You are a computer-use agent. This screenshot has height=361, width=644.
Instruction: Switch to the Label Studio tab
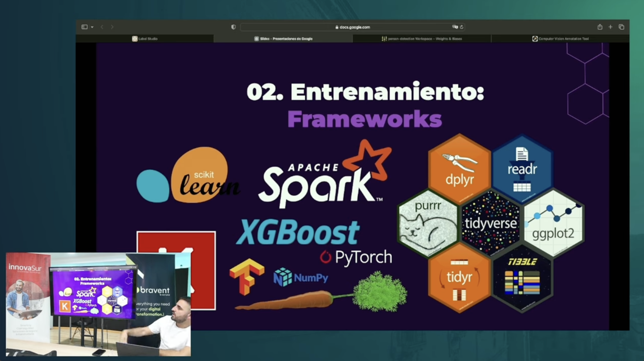click(x=145, y=39)
